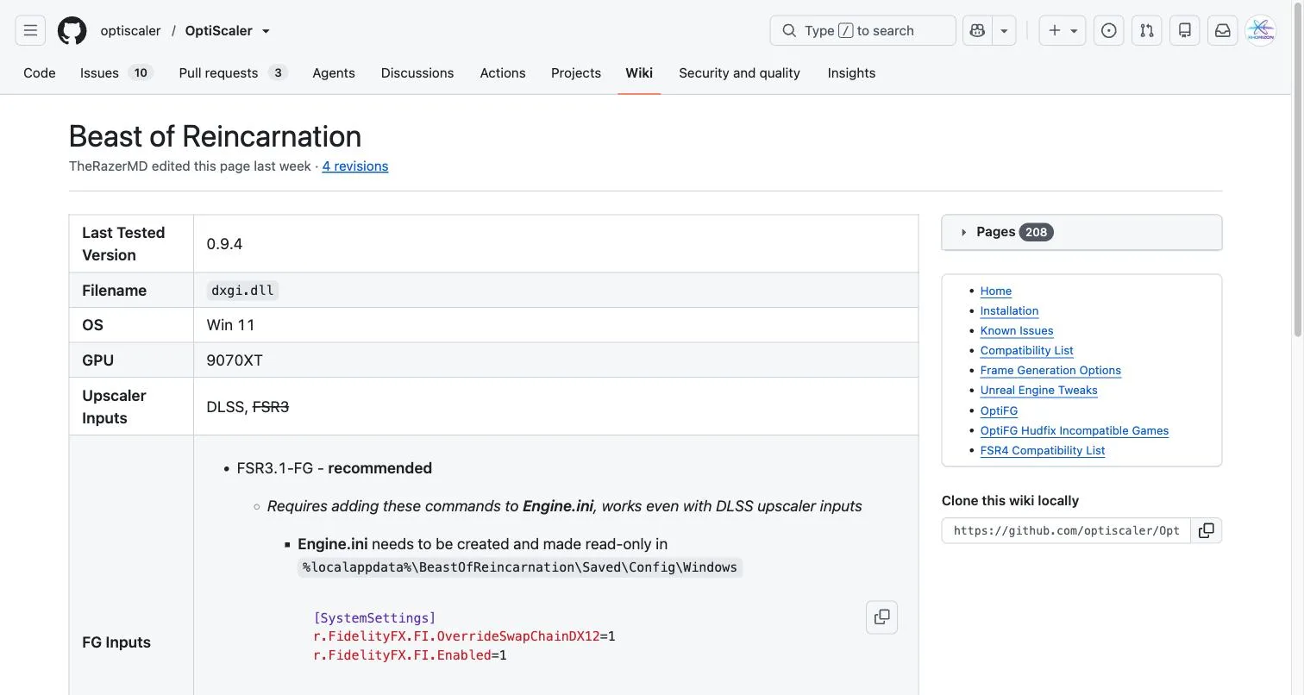Copy the Engine.ini code block
The image size is (1304, 695).
[881, 617]
